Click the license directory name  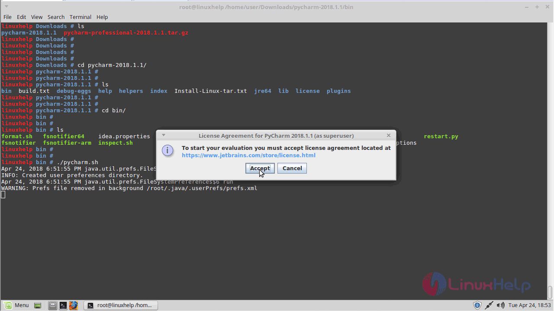pyautogui.click(x=308, y=91)
